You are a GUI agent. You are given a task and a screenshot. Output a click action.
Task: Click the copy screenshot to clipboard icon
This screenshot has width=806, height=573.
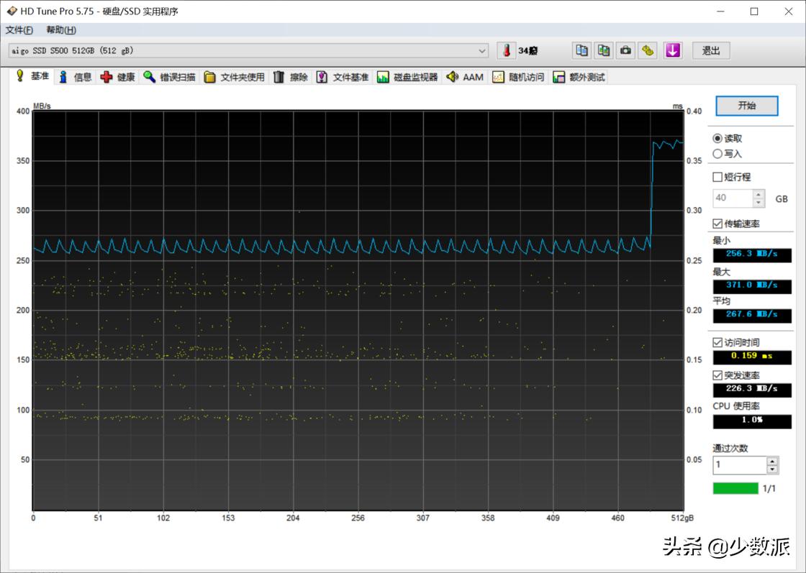point(604,50)
